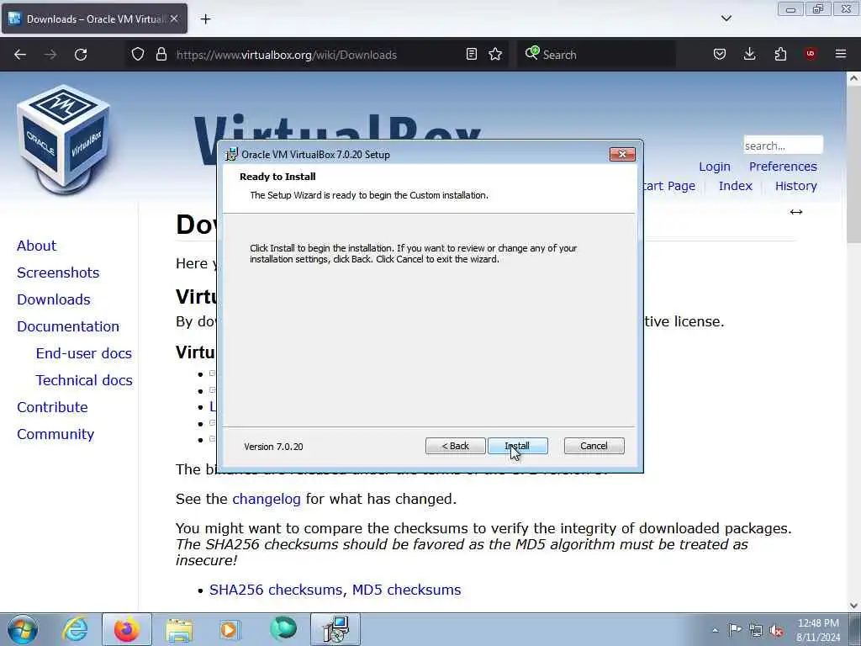This screenshot has height=646, width=861.
Task: Open Community in the site sidebar
Action: coord(55,434)
